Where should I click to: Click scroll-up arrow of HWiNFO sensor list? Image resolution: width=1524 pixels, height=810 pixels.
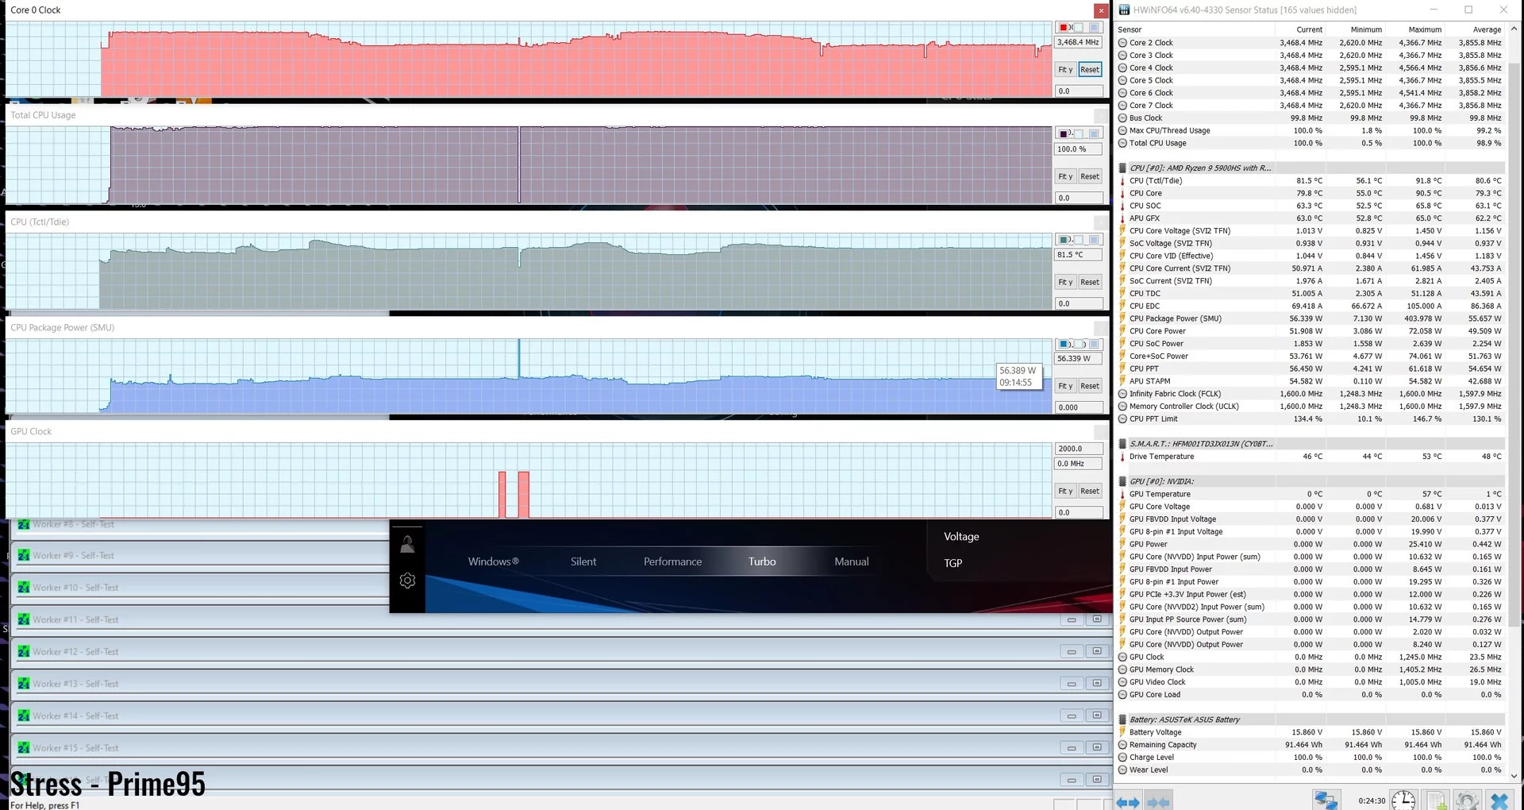(1514, 28)
